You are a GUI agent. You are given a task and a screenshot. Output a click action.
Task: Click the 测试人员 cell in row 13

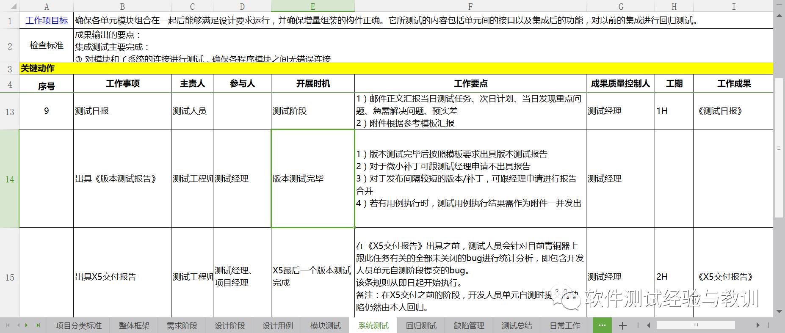pyautogui.click(x=192, y=111)
